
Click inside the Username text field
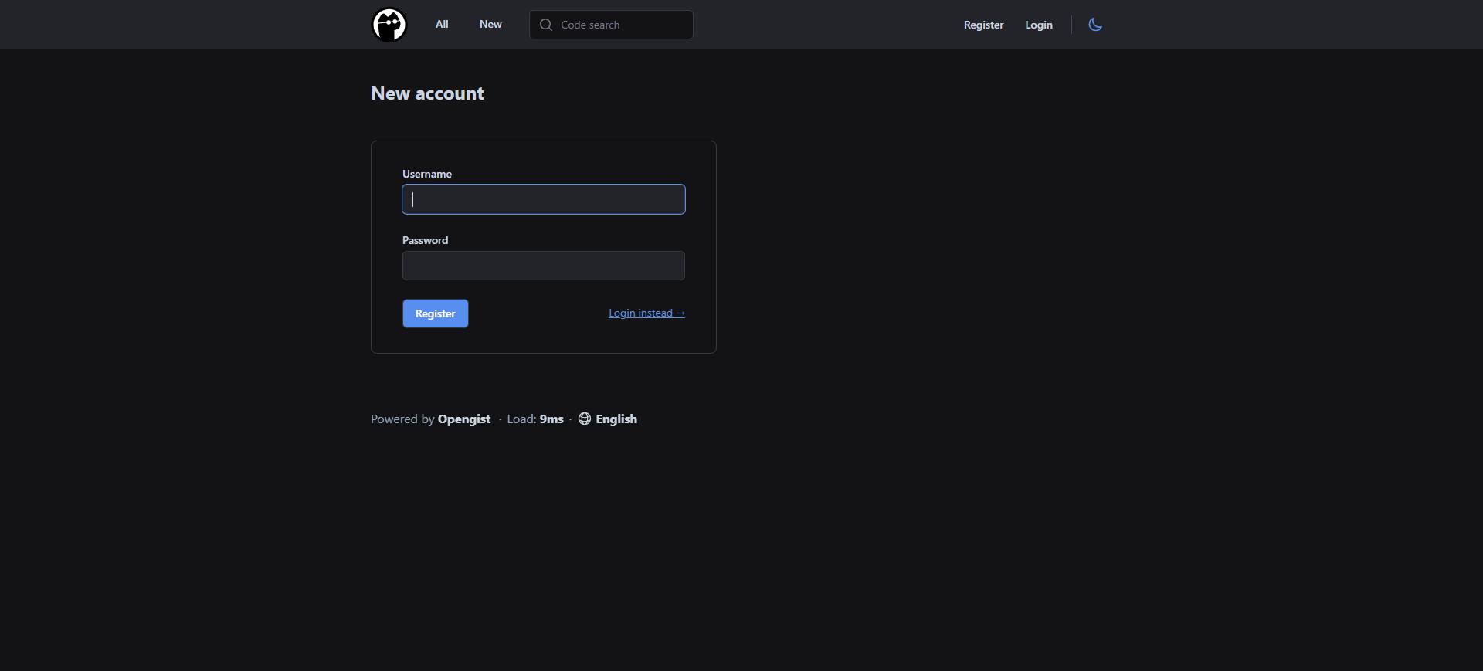(543, 199)
